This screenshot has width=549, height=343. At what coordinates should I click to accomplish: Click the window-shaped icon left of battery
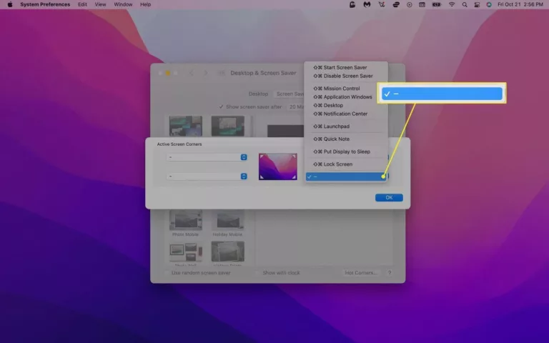pyautogui.click(x=422, y=4)
